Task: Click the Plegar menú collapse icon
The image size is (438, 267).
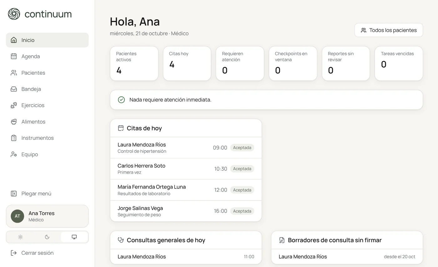Action: point(14,194)
